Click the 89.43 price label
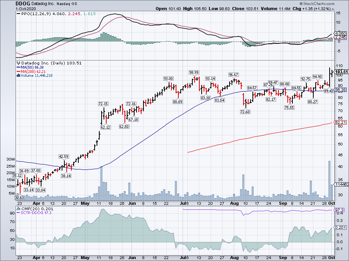Image resolution: width=349 pixels, height=261 pixels. click(329, 91)
